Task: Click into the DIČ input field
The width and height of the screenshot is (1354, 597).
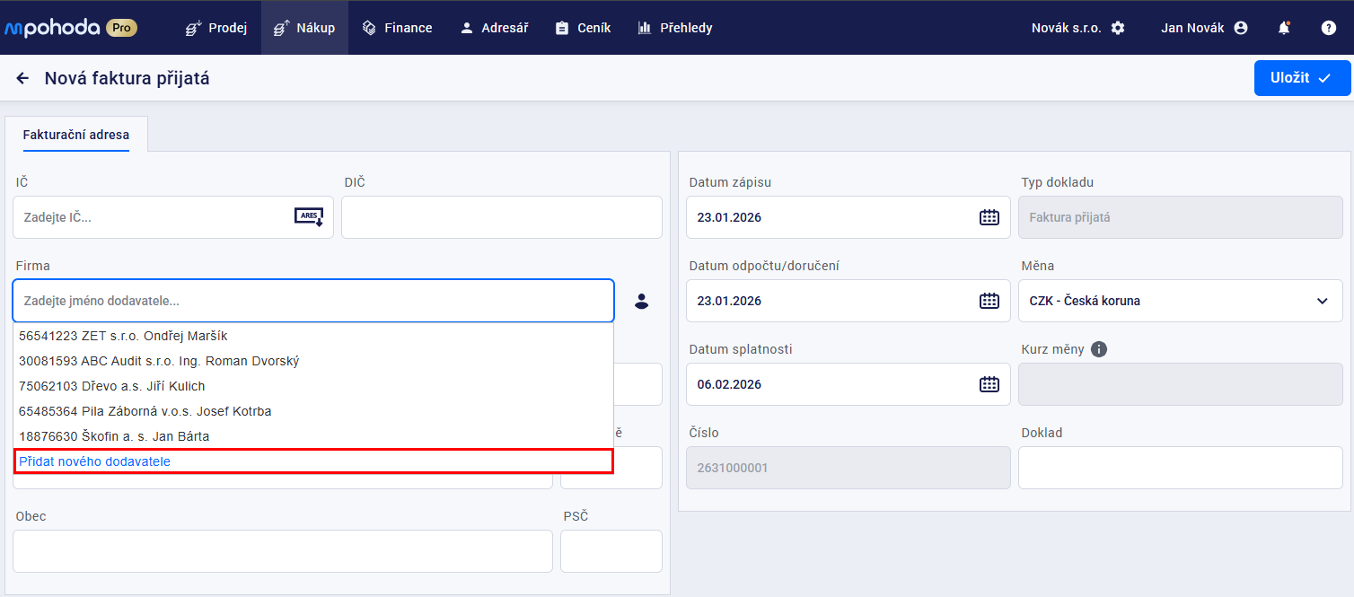Action: [x=501, y=217]
